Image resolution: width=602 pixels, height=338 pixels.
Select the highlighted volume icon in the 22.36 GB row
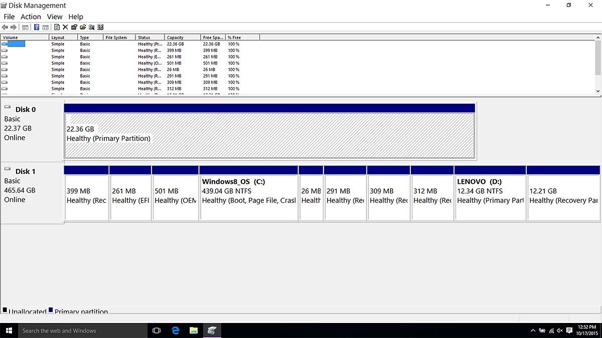click(5, 44)
